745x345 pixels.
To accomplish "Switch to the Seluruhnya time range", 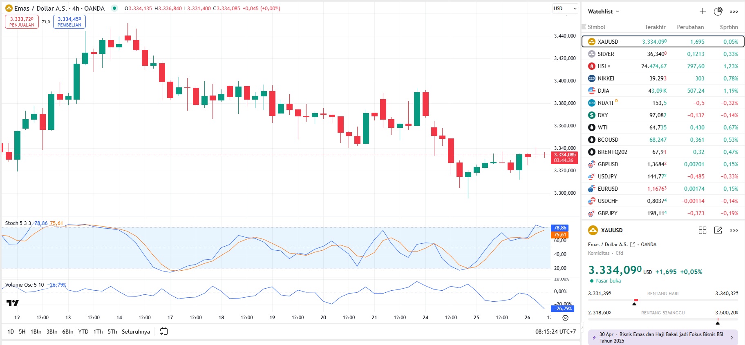I will (x=136, y=332).
